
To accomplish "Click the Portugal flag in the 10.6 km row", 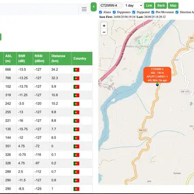I will click(77, 95).
